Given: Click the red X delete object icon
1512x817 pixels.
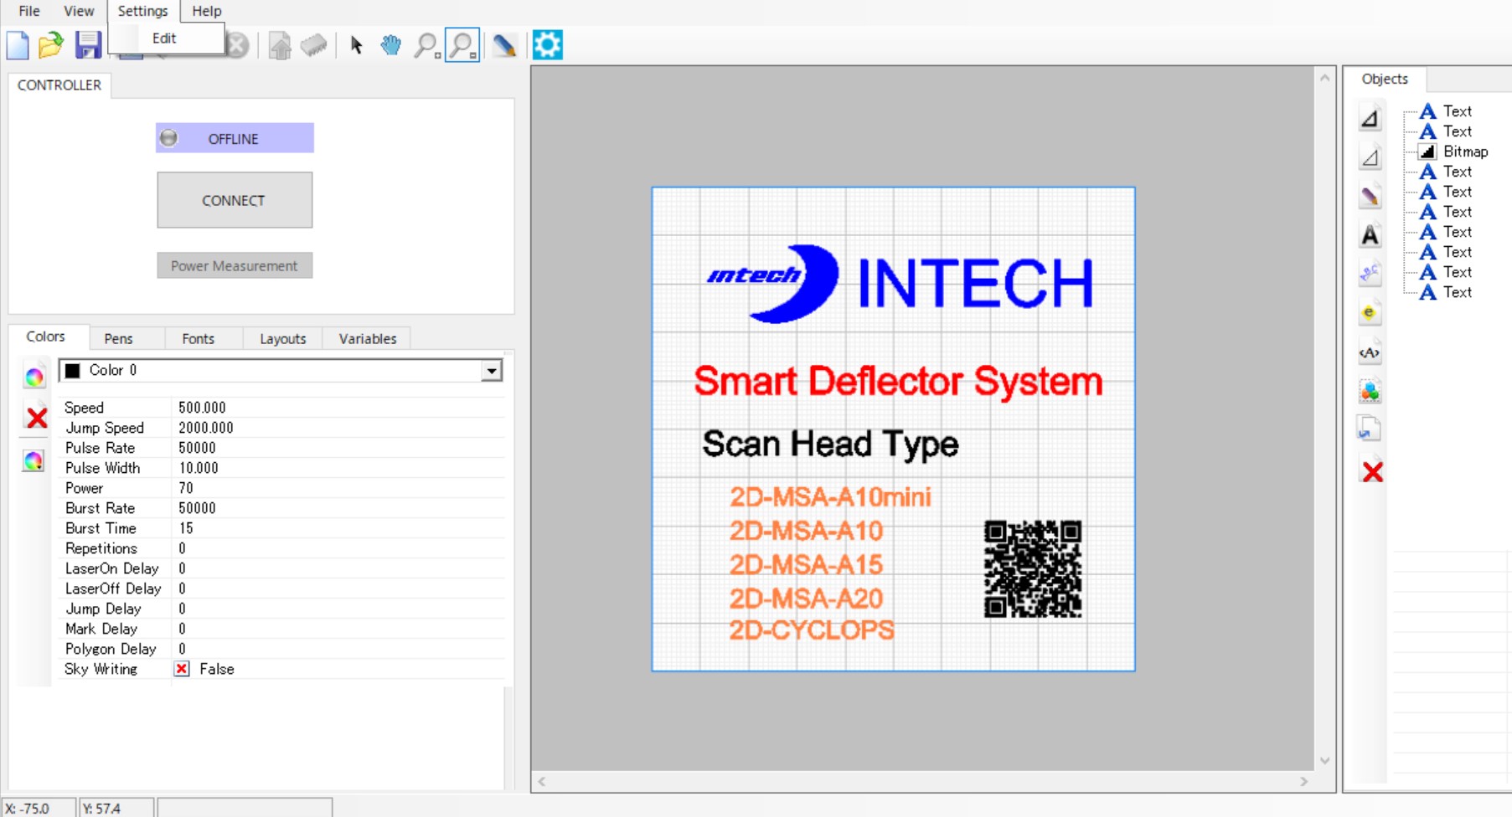Looking at the screenshot, I should pos(1372,472).
